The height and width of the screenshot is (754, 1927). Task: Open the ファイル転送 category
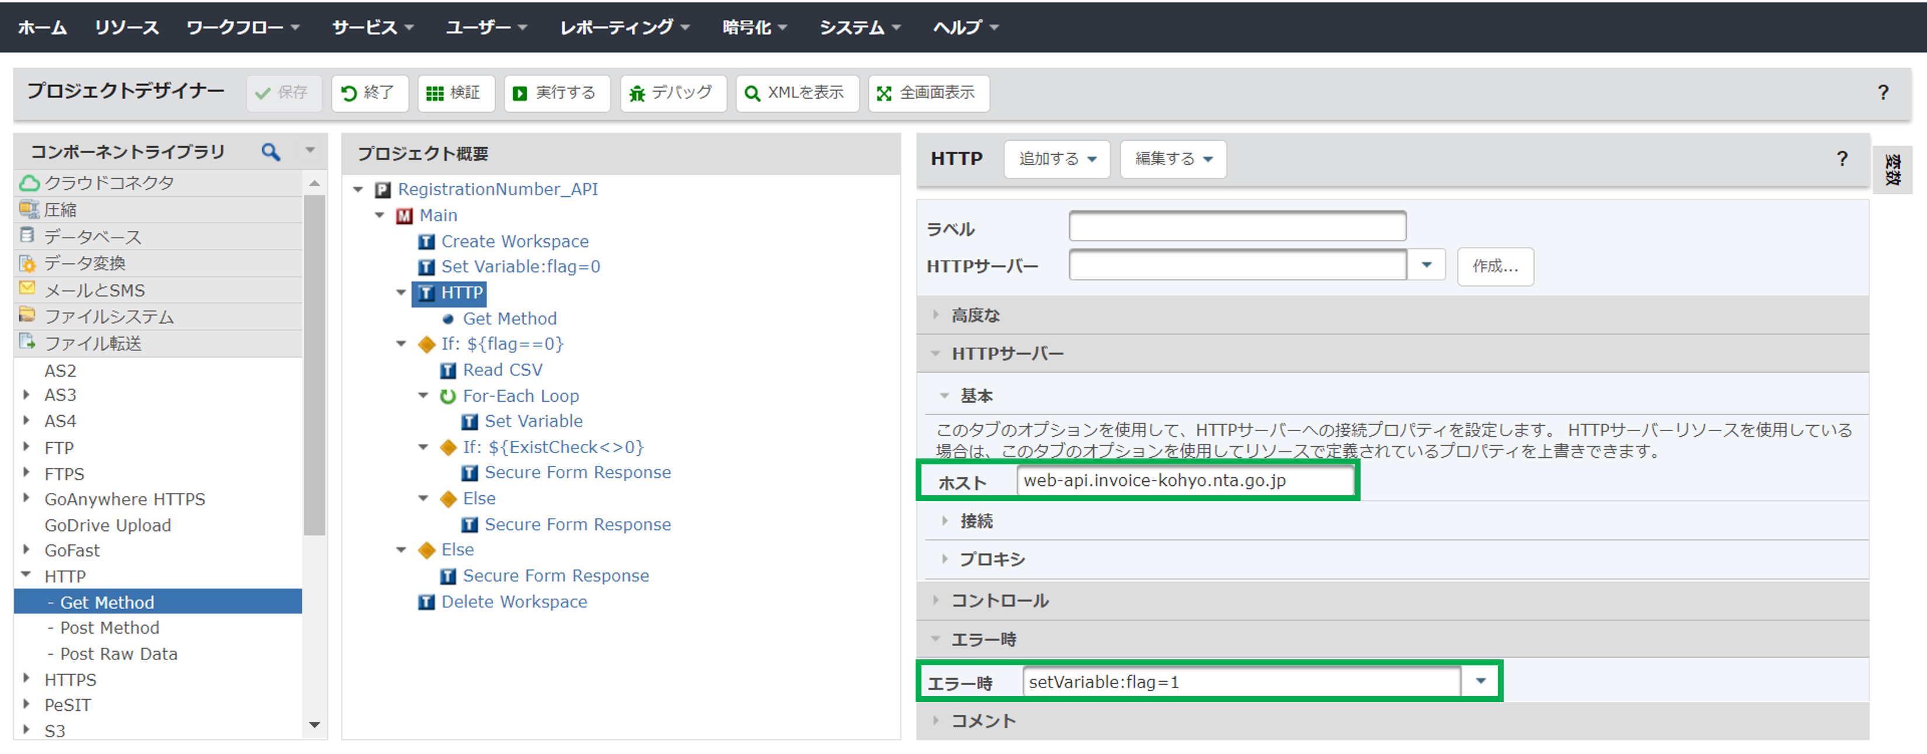(158, 343)
